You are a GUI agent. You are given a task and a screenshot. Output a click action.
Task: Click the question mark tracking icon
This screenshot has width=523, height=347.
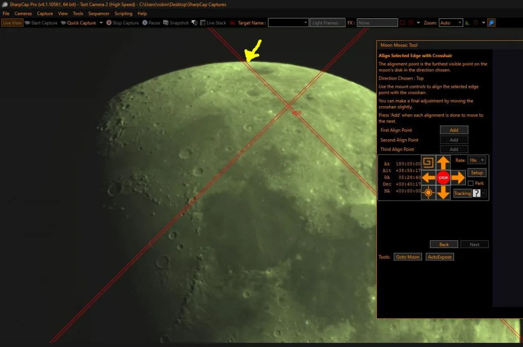pos(477,193)
